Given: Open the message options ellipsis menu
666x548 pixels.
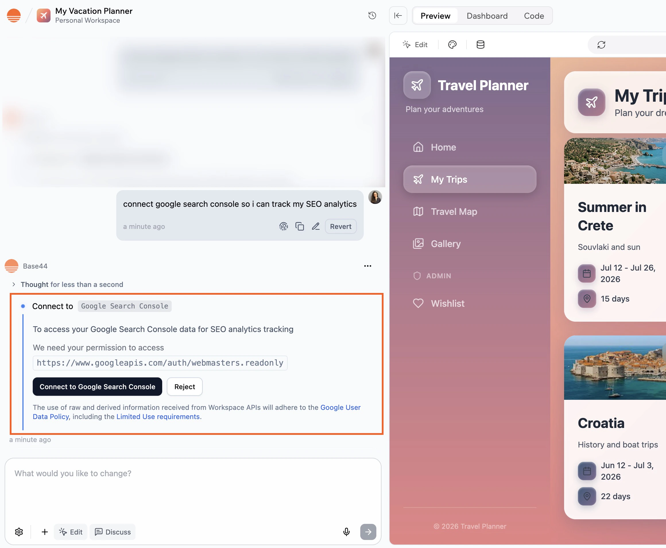Looking at the screenshot, I should coord(367,266).
